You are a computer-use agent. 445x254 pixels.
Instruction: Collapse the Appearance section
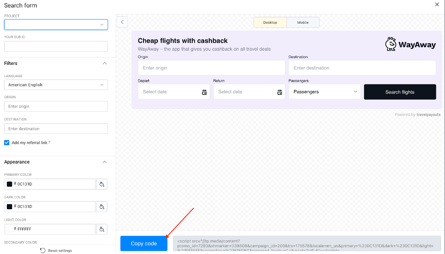104,162
